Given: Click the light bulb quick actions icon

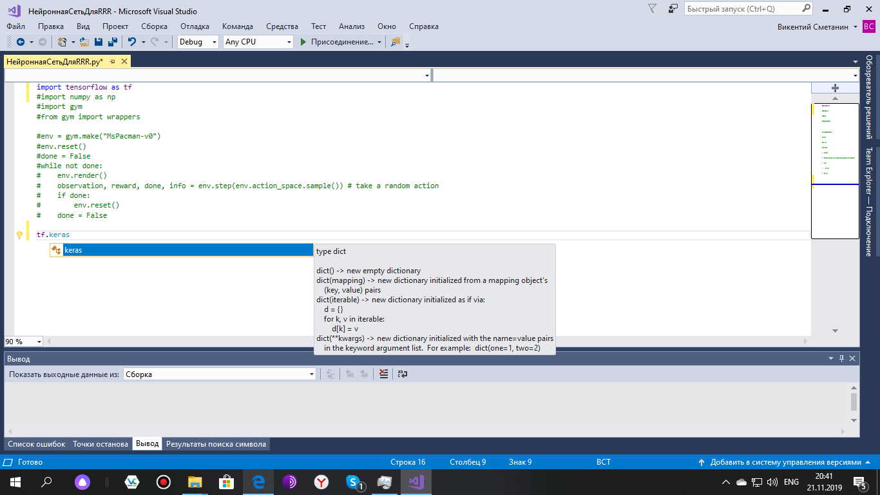Looking at the screenshot, I should coord(19,235).
